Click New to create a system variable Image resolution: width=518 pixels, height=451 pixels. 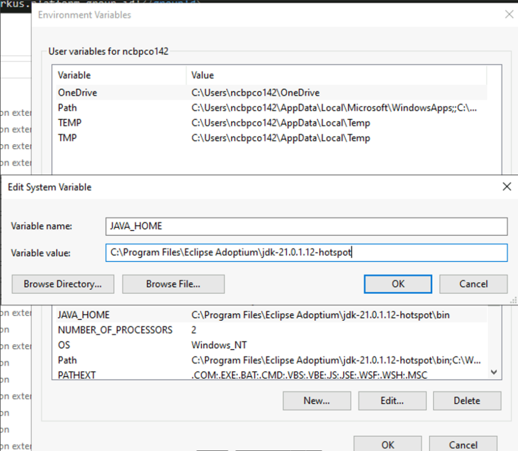tap(317, 400)
